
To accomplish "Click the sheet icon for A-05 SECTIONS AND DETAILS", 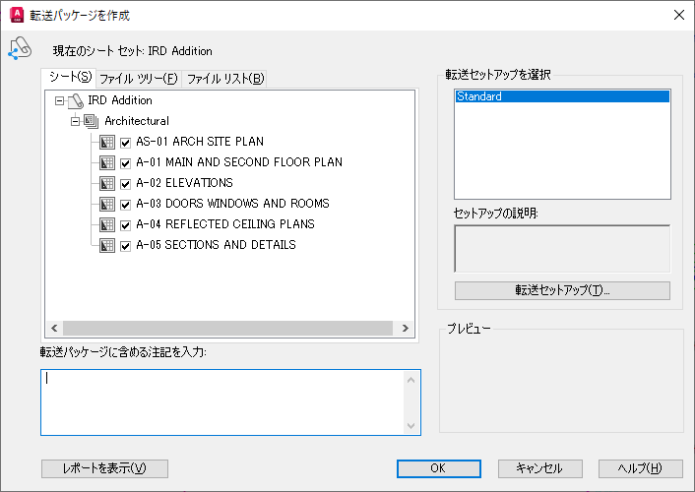I will point(108,245).
